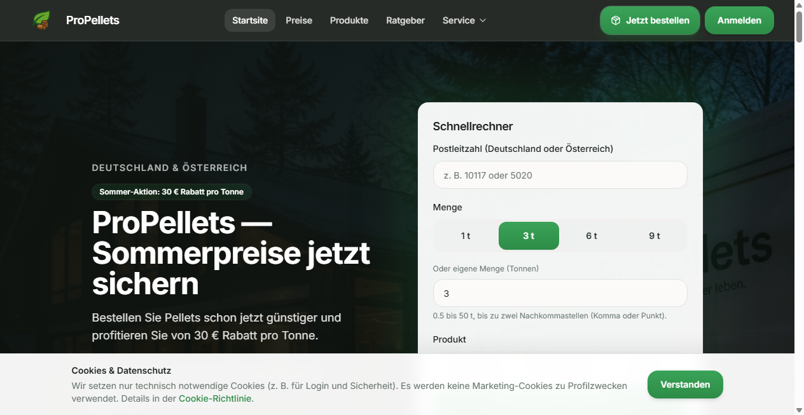
Task: Choose the 6 t quantity option
Action: [592, 236]
